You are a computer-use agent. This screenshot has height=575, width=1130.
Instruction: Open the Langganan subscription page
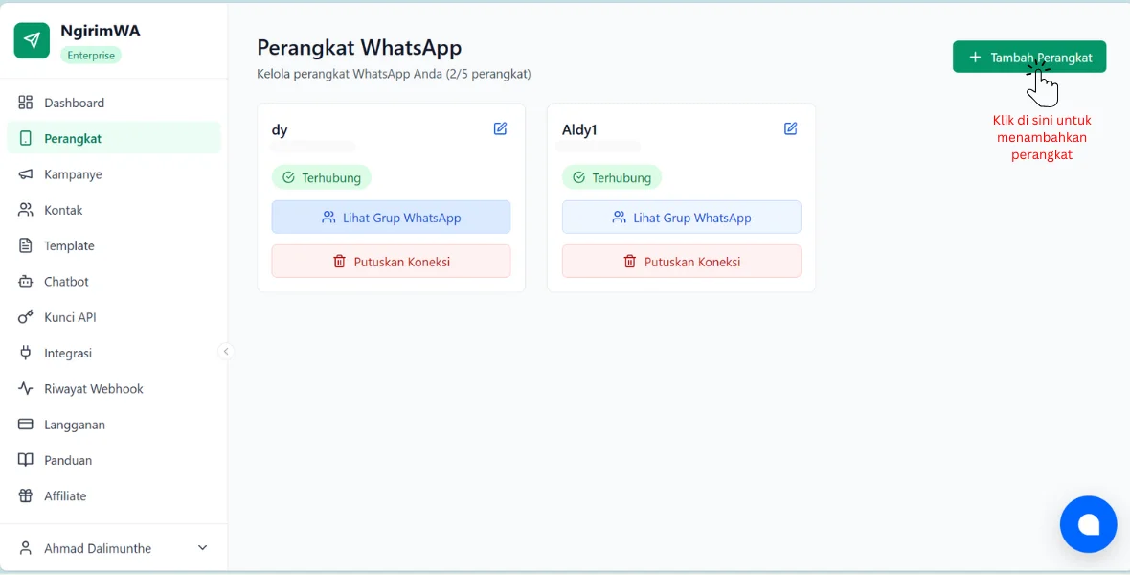pos(114,425)
